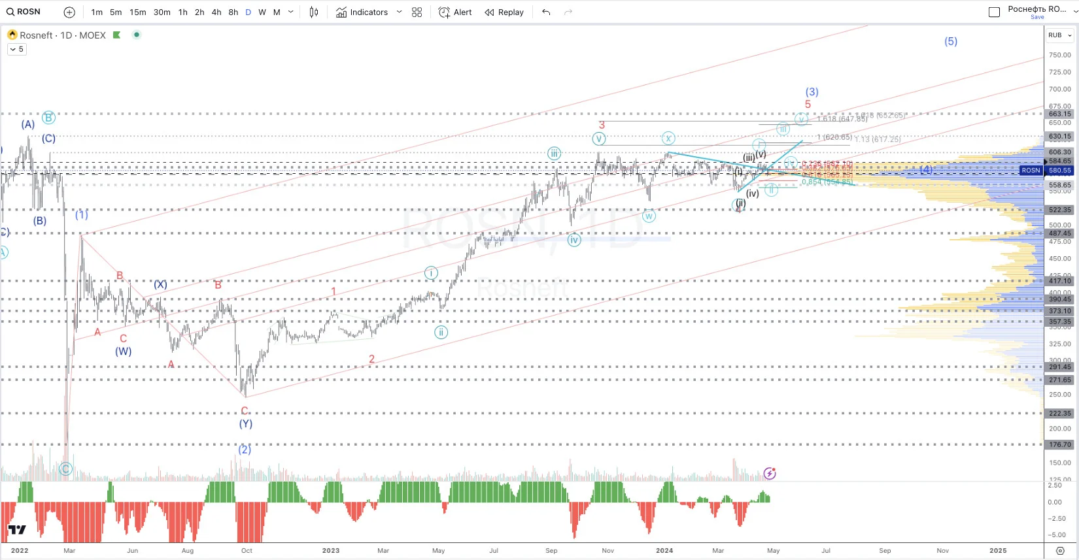Open the layout setup square icon

tap(995, 12)
